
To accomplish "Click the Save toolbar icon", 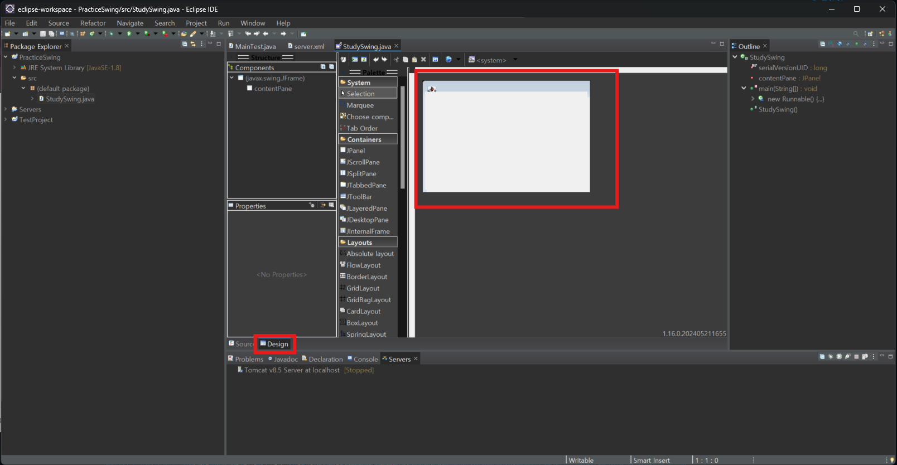I will point(43,33).
